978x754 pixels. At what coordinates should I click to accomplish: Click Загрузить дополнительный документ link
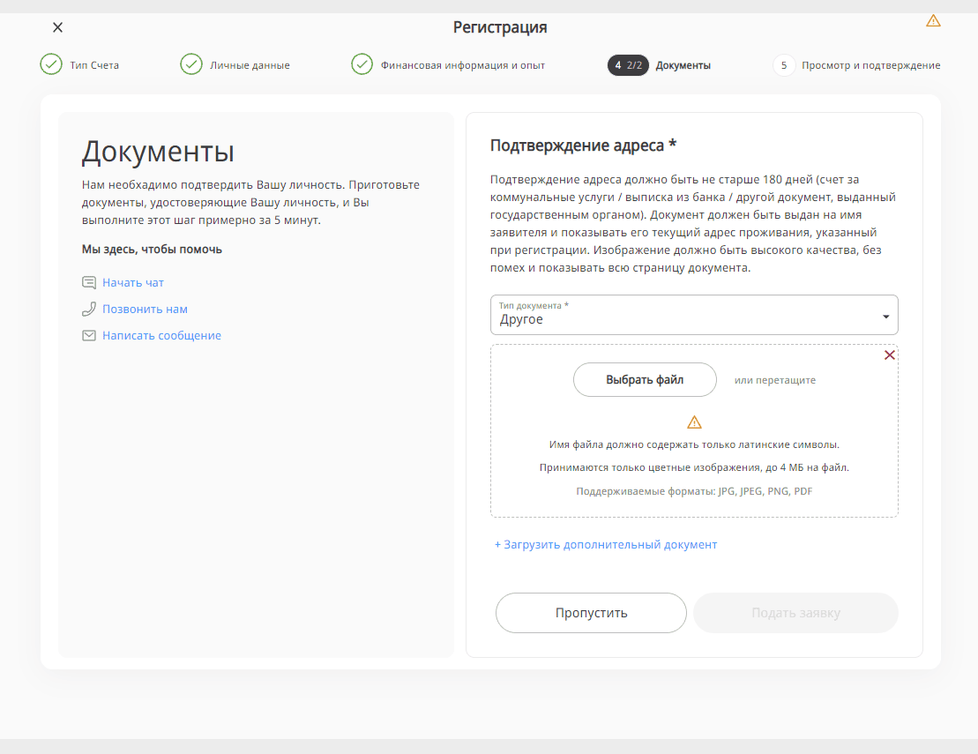606,544
